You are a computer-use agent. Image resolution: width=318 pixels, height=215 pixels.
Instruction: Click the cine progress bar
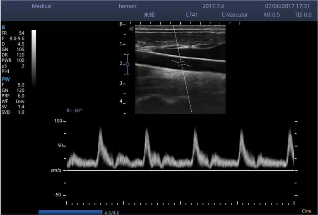[70, 212]
